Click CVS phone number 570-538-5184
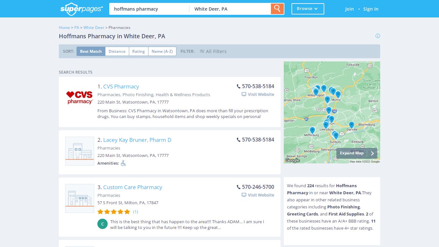The image size is (439, 247). pyautogui.click(x=258, y=87)
